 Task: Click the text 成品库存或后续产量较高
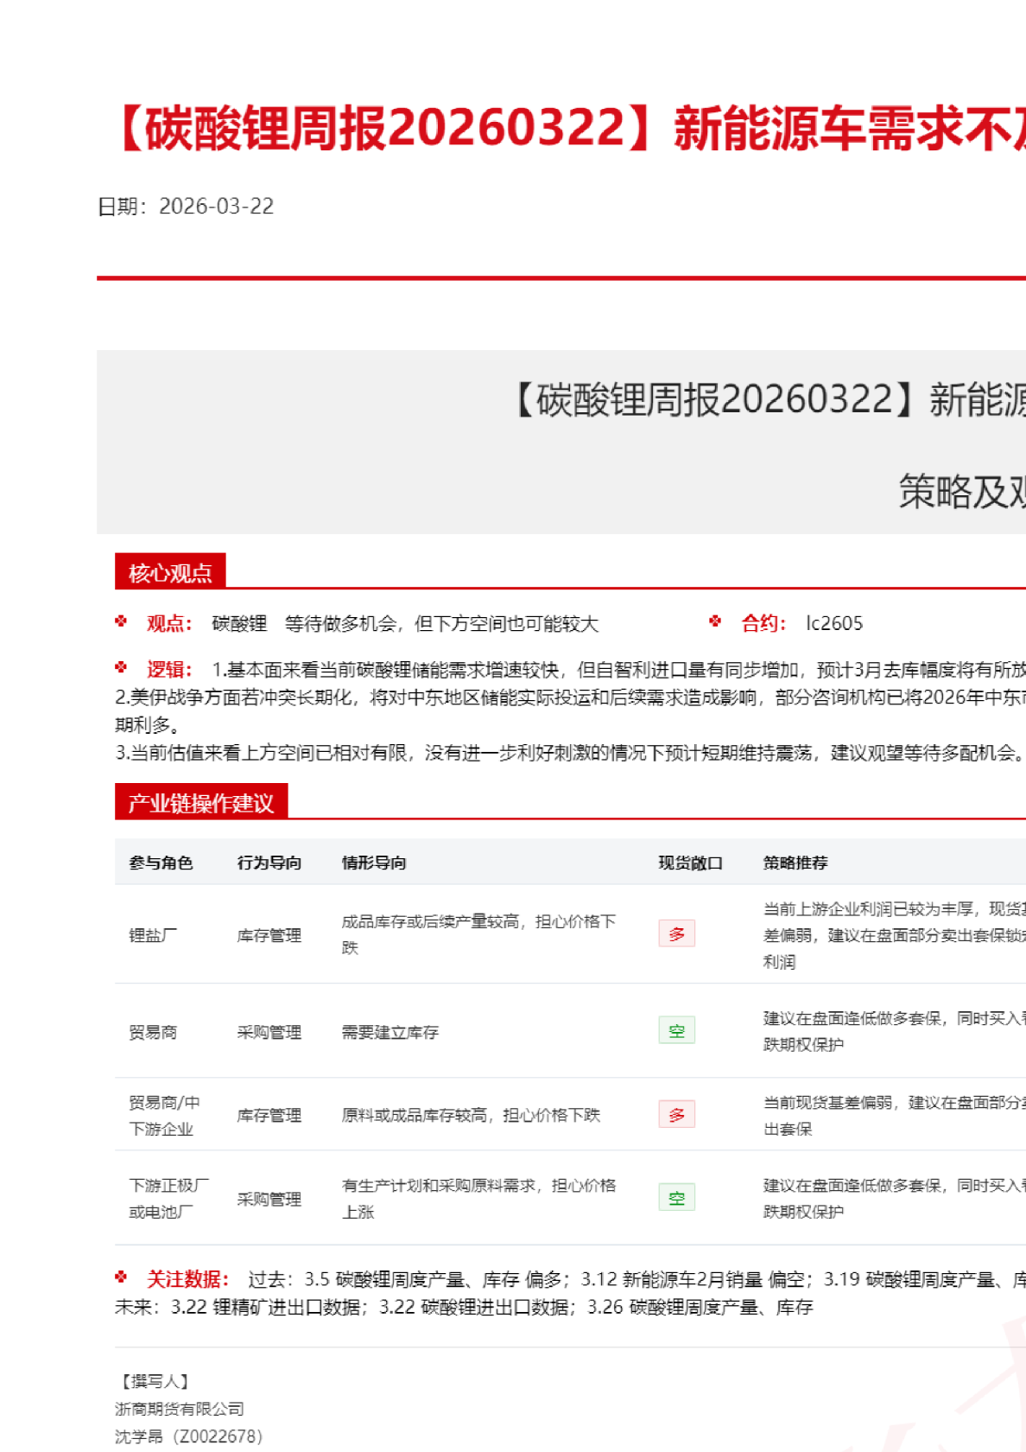click(x=430, y=921)
